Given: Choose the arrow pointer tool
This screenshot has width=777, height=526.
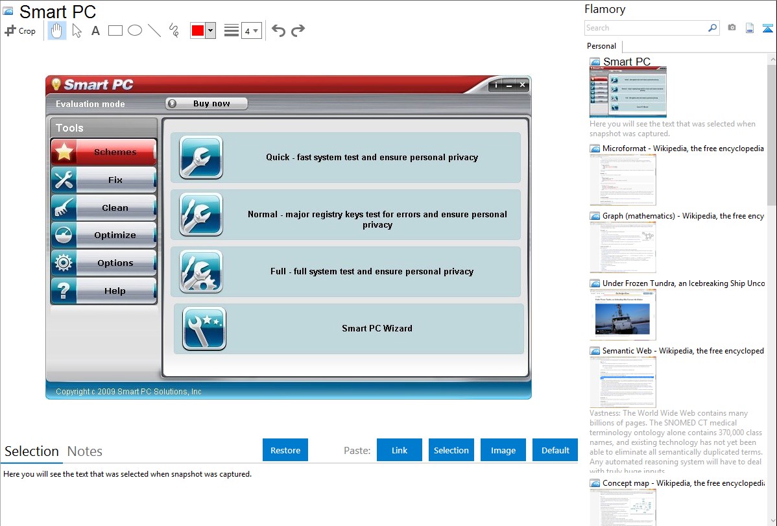Looking at the screenshot, I should [77, 30].
